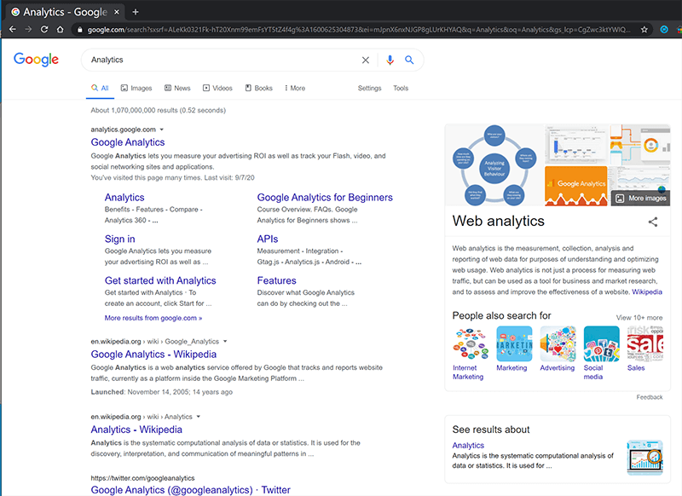This screenshot has height=496, width=682.
Task: Open Sales related search thumbnail
Action: click(x=644, y=343)
